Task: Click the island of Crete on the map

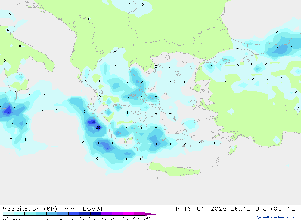Action: click(175, 170)
